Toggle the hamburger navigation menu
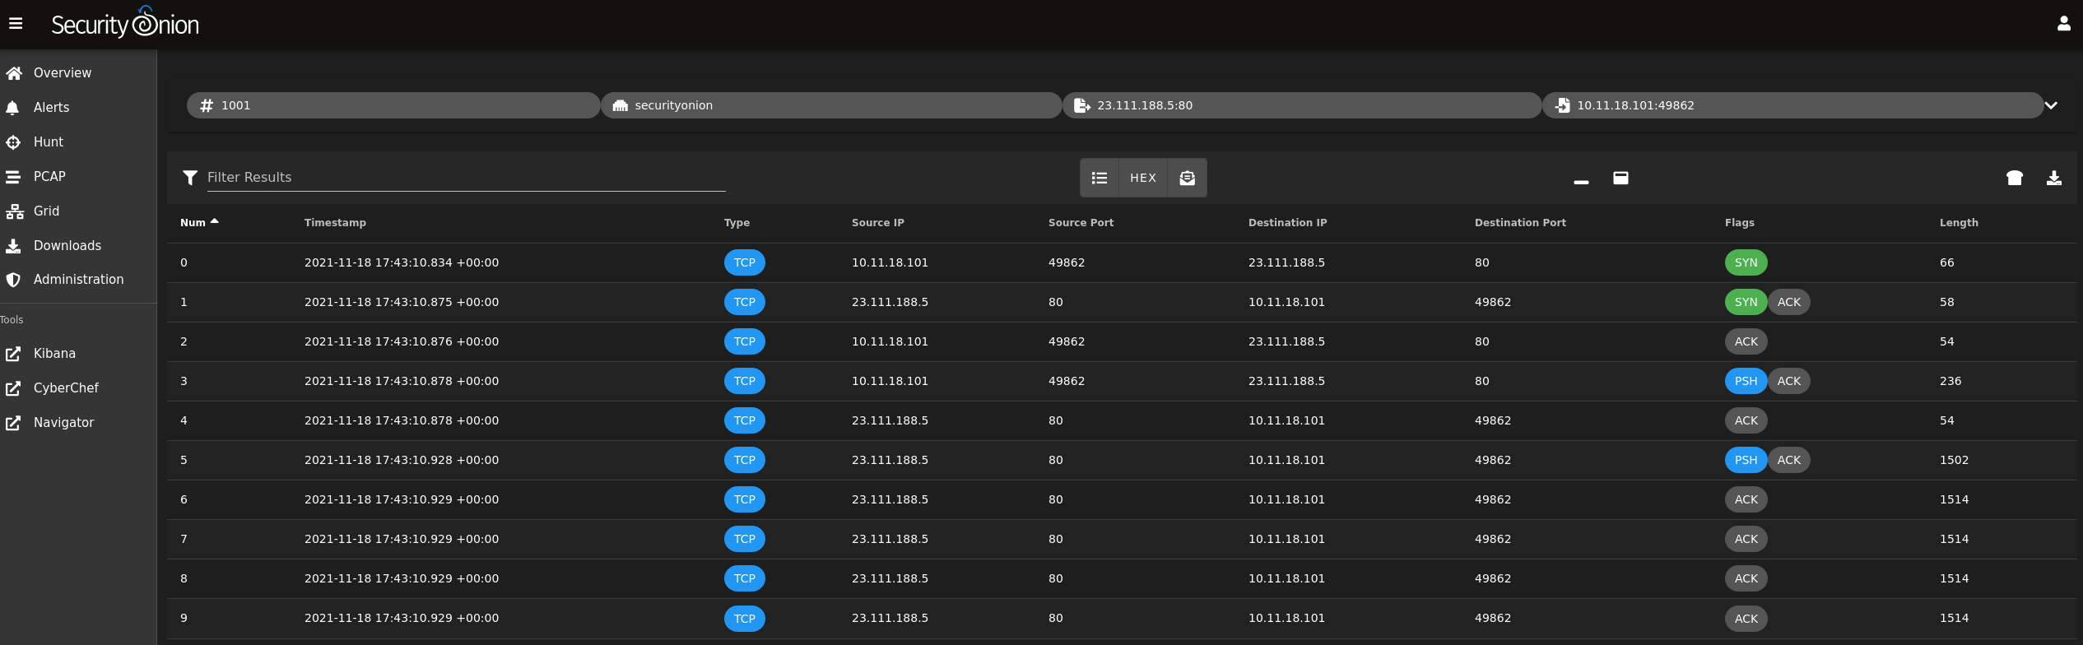The image size is (2083, 645). tap(16, 24)
